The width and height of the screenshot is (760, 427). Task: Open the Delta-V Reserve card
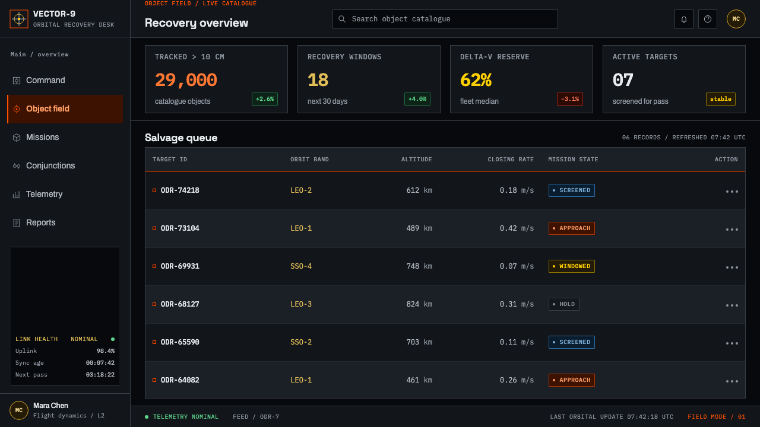click(x=522, y=79)
